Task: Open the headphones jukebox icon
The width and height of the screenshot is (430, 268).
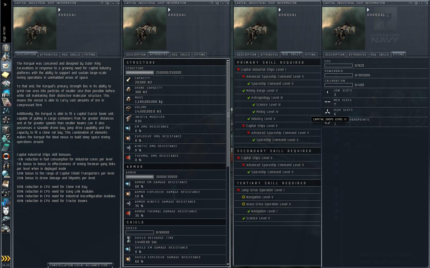Action: coord(6,192)
